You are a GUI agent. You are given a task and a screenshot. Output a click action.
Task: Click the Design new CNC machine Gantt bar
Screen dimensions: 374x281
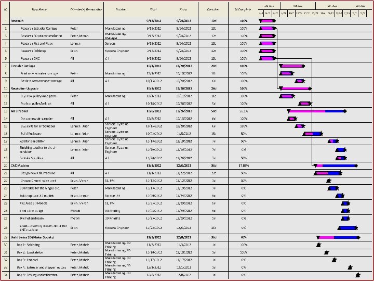point(327,173)
